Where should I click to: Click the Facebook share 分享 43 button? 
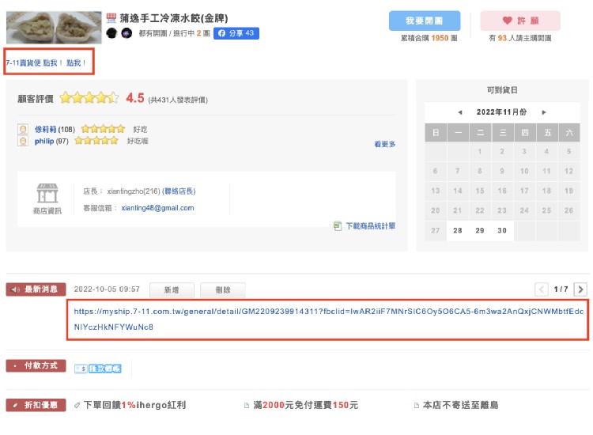236,33
